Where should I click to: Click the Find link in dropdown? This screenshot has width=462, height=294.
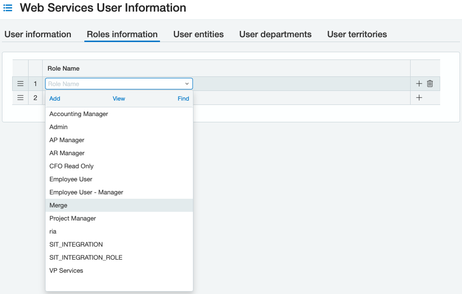point(183,99)
